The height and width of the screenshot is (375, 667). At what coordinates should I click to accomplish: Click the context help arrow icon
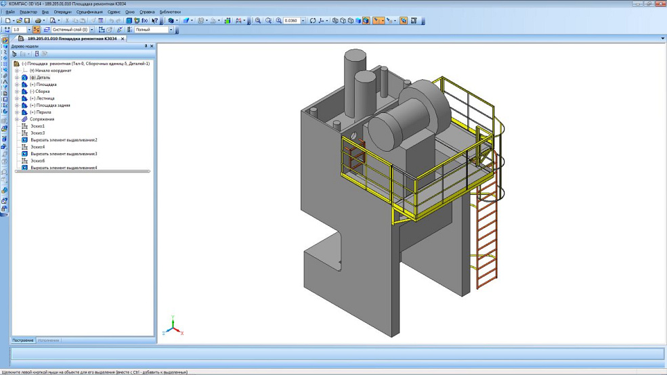[x=155, y=21]
